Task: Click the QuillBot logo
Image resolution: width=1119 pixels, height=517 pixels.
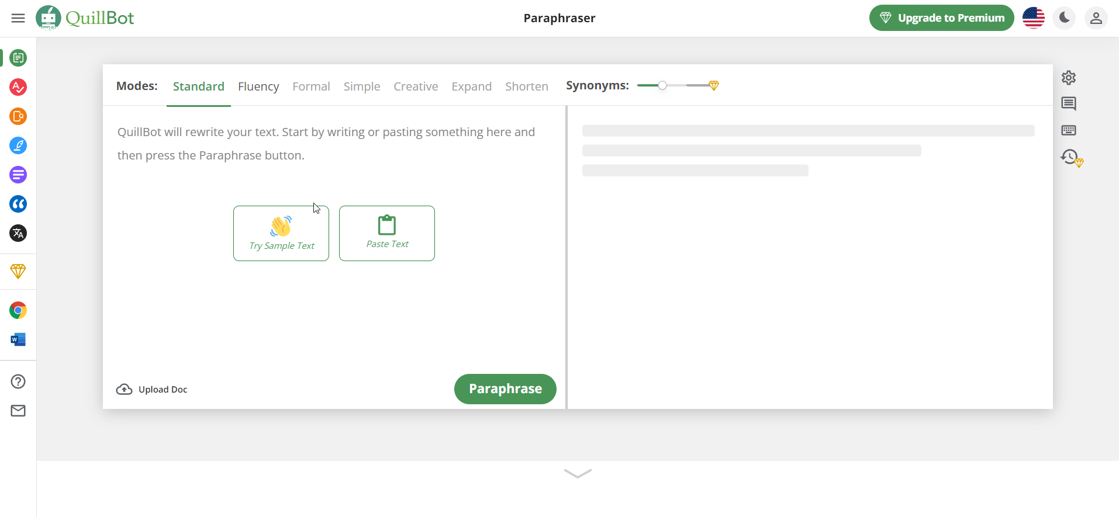Action: coord(85,18)
